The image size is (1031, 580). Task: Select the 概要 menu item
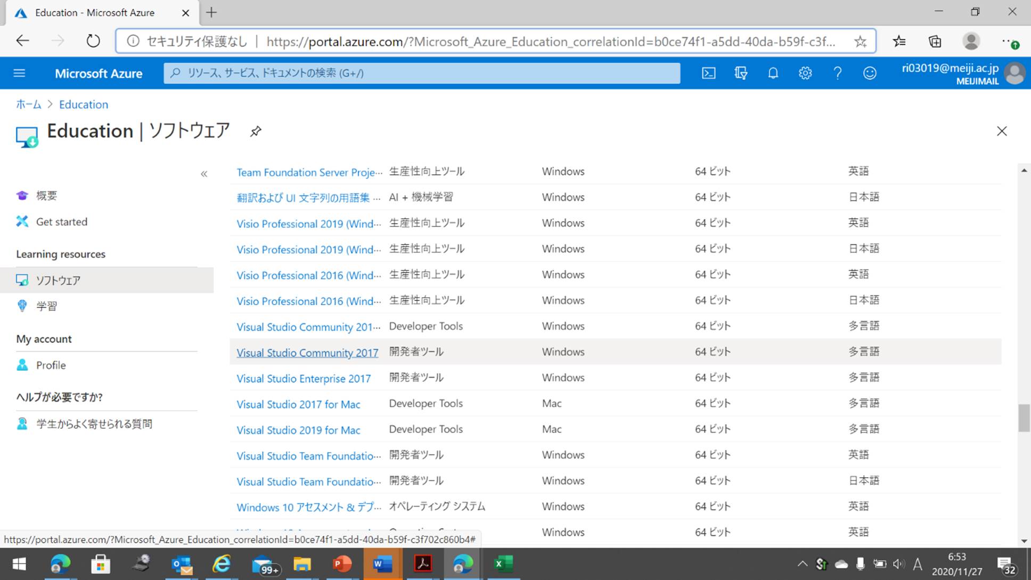[x=46, y=195]
